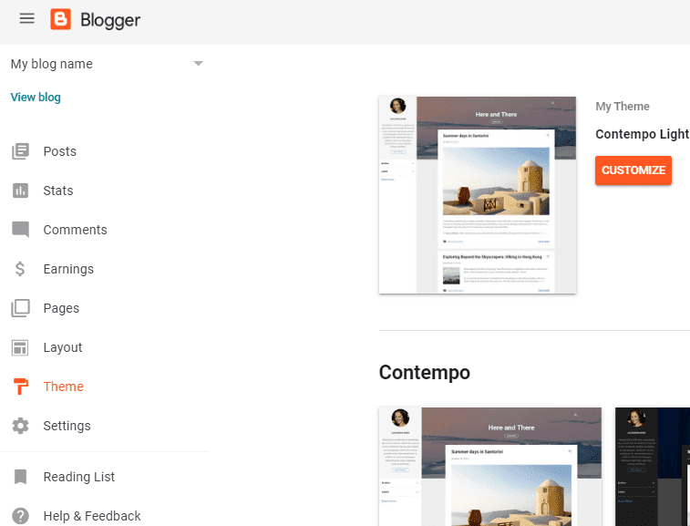The height and width of the screenshot is (526, 690).
Task: Select the dark Contempo theme thumbnail
Action: coord(653,467)
